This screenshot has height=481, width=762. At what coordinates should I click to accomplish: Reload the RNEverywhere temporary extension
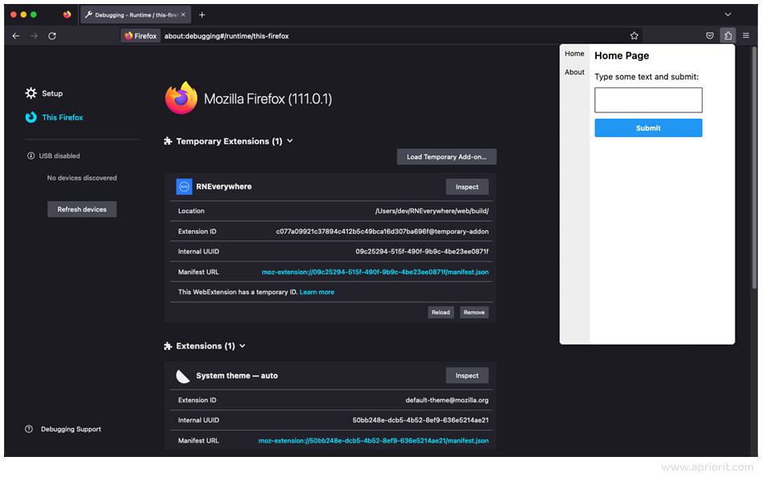(441, 313)
